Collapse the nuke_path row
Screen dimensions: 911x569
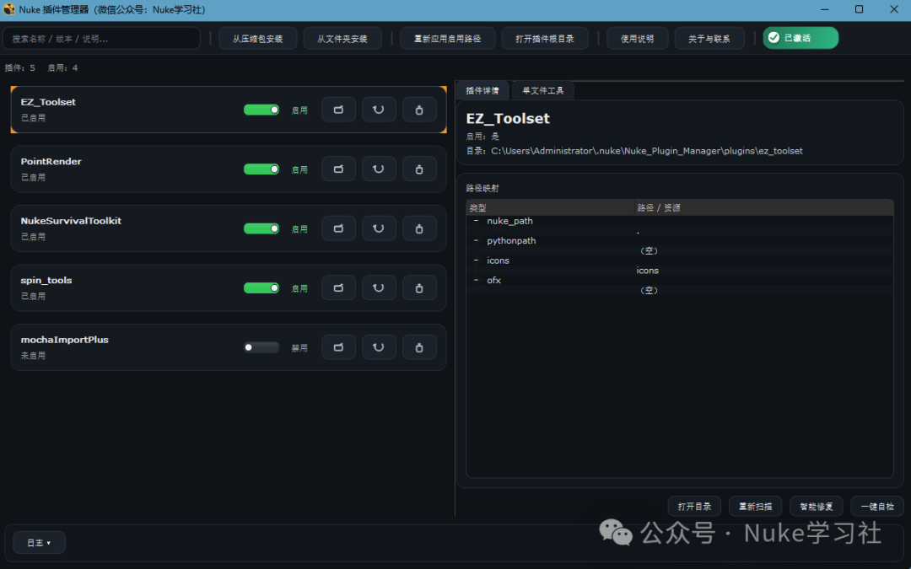[x=476, y=221]
